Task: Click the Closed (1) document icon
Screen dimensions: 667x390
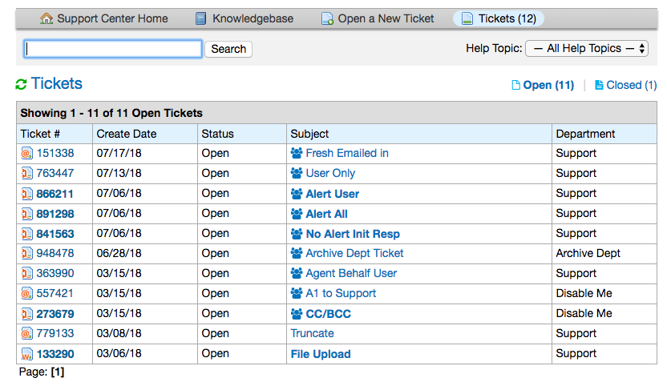Action: 599,85
